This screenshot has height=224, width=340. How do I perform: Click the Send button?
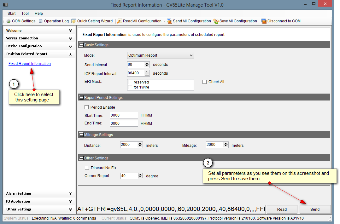click(x=315, y=209)
